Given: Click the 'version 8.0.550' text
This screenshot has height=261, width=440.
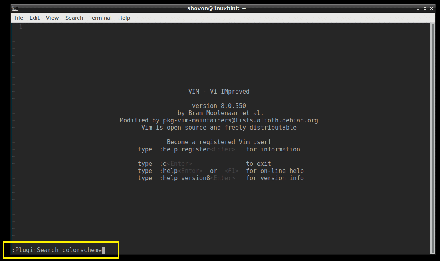Looking at the screenshot, I should (x=219, y=106).
